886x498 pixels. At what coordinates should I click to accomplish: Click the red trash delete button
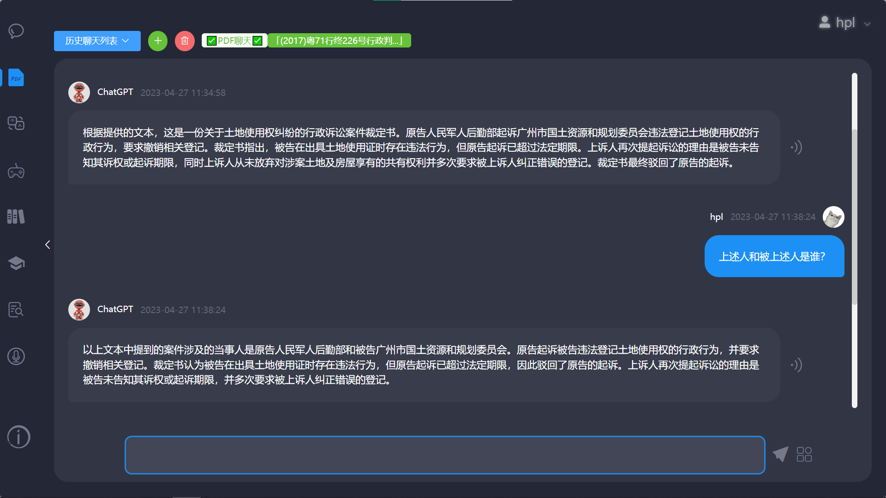[x=185, y=41]
